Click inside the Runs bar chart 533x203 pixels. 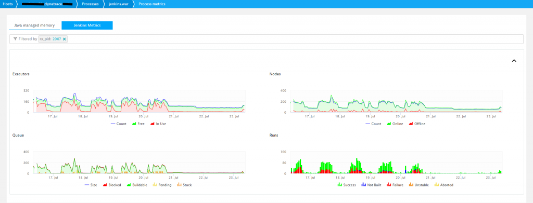coord(396,163)
